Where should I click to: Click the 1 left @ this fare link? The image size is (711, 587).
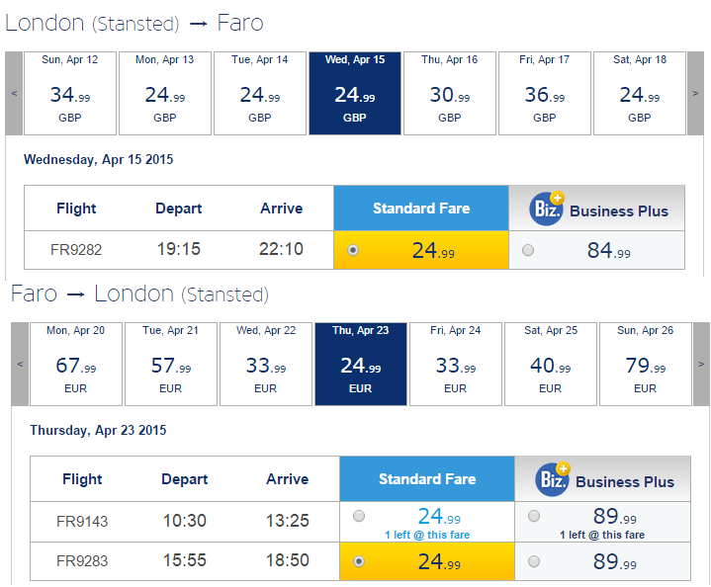pos(427,535)
